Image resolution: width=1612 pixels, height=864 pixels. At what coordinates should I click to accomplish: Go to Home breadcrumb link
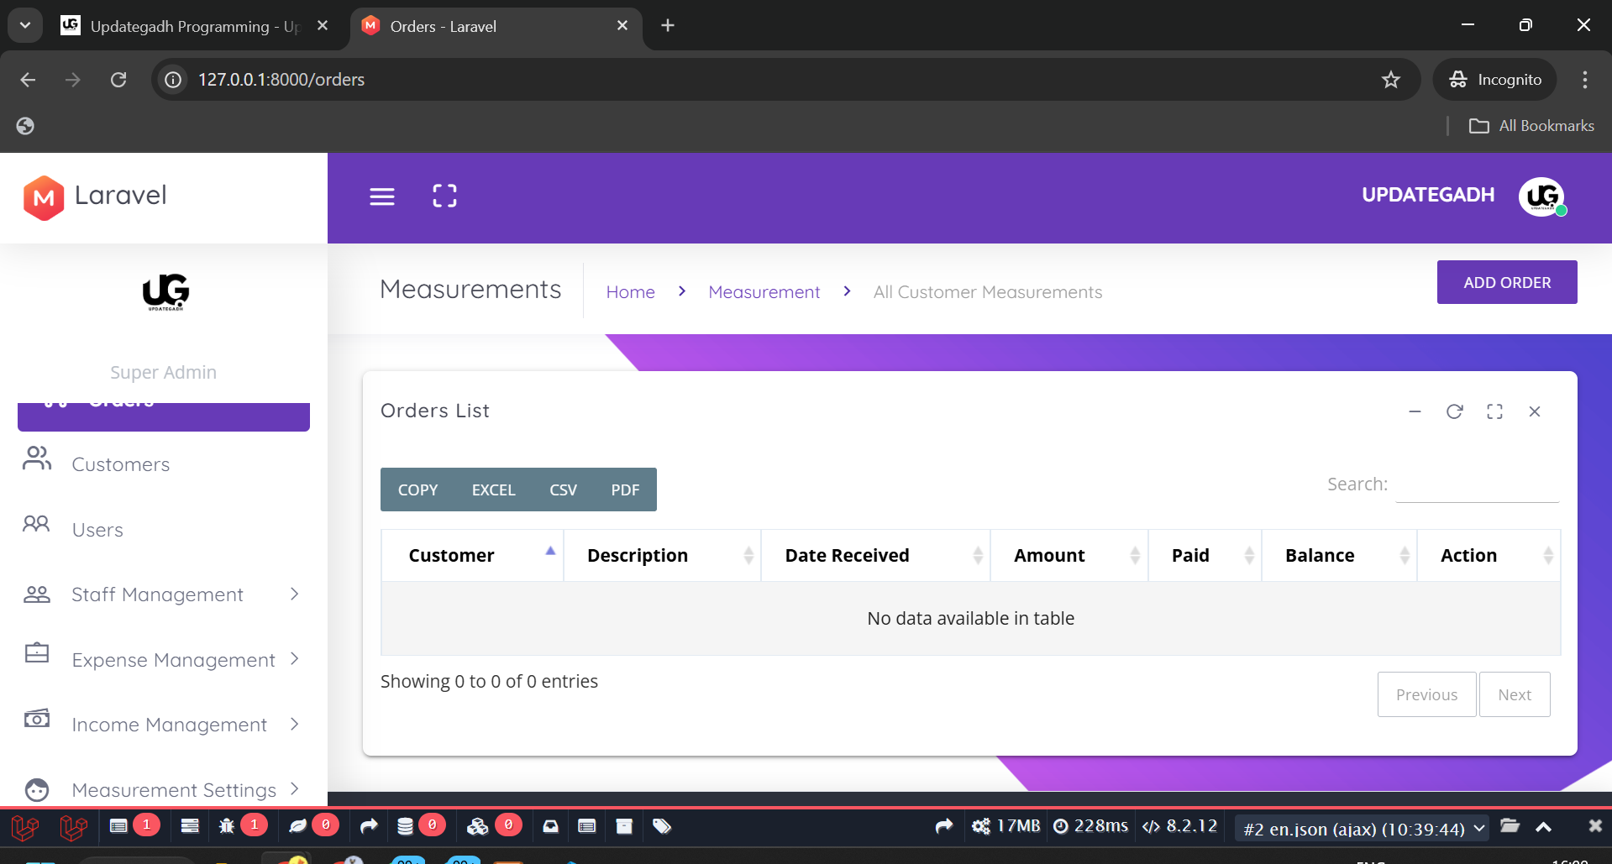click(x=630, y=292)
